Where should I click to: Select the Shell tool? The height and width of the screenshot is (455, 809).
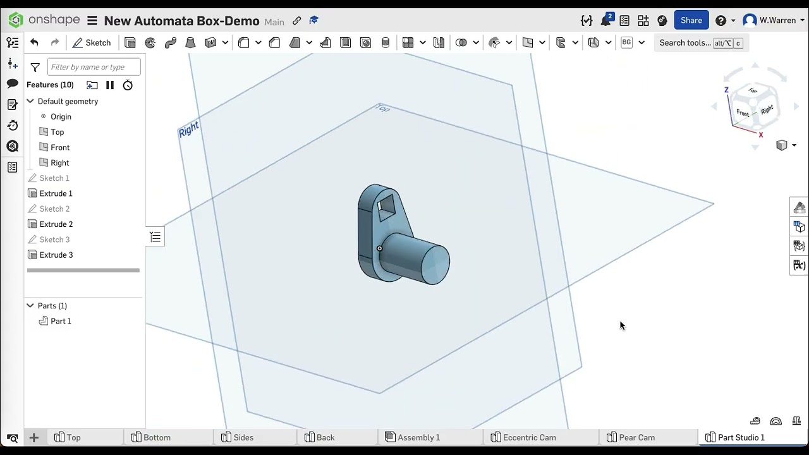pyautogui.click(x=345, y=42)
